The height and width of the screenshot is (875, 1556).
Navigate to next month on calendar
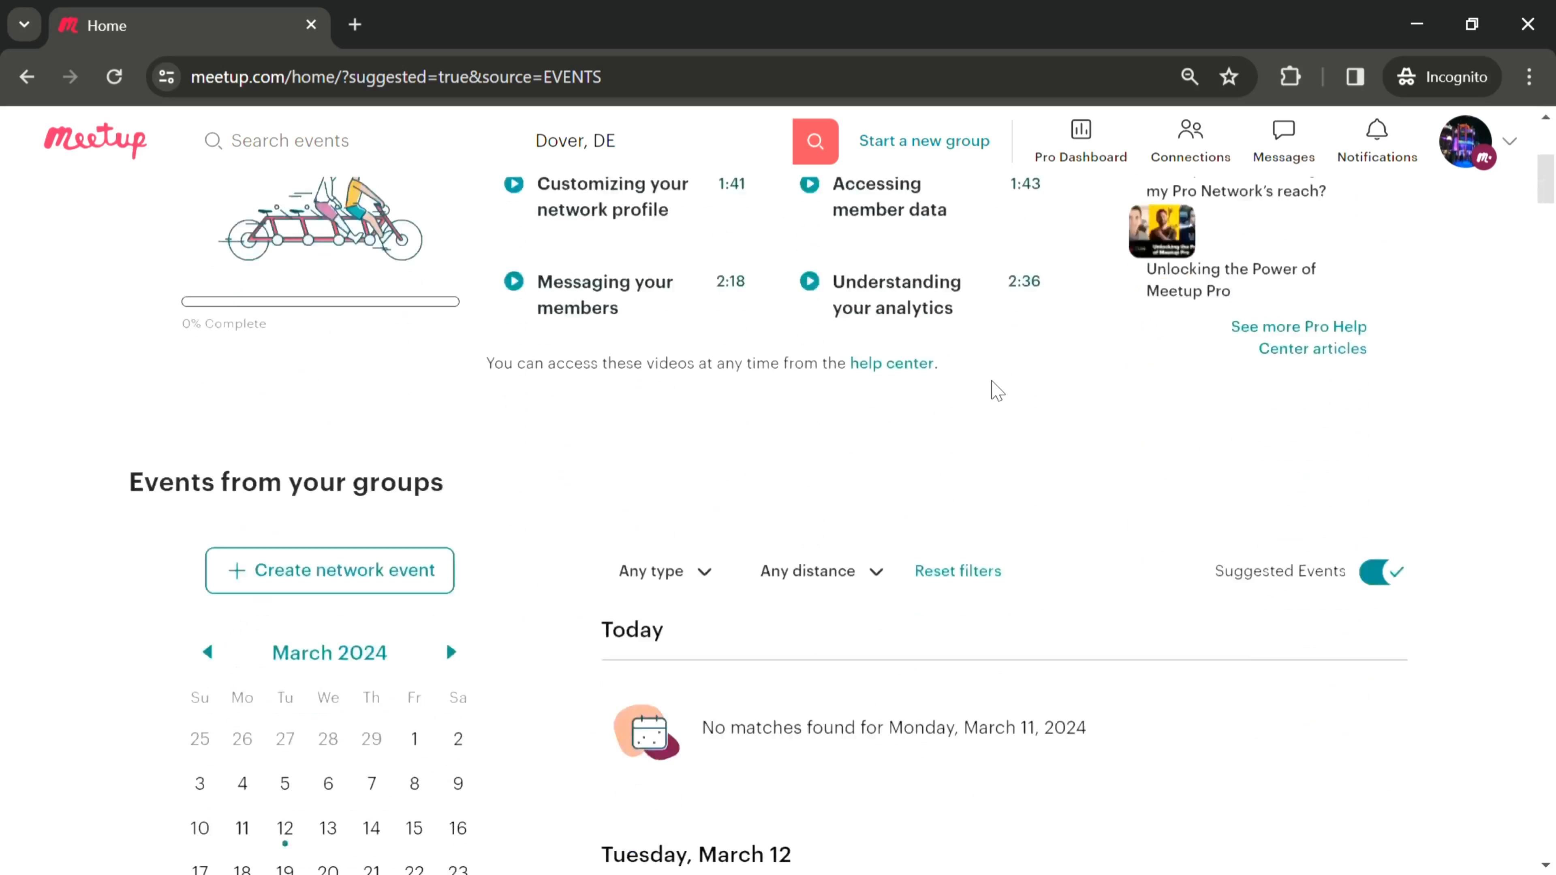tap(451, 652)
